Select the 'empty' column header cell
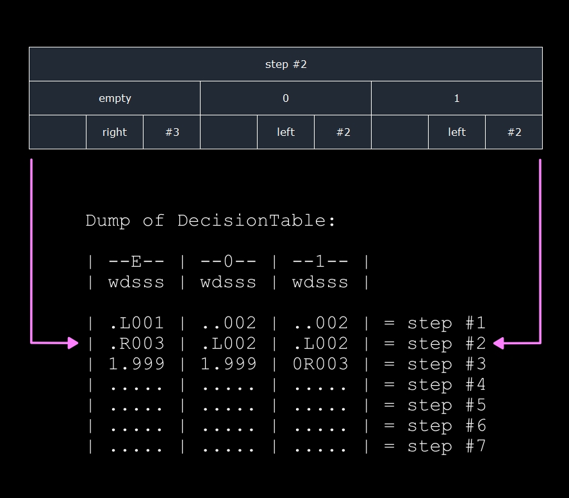This screenshot has width=569, height=498. (115, 98)
